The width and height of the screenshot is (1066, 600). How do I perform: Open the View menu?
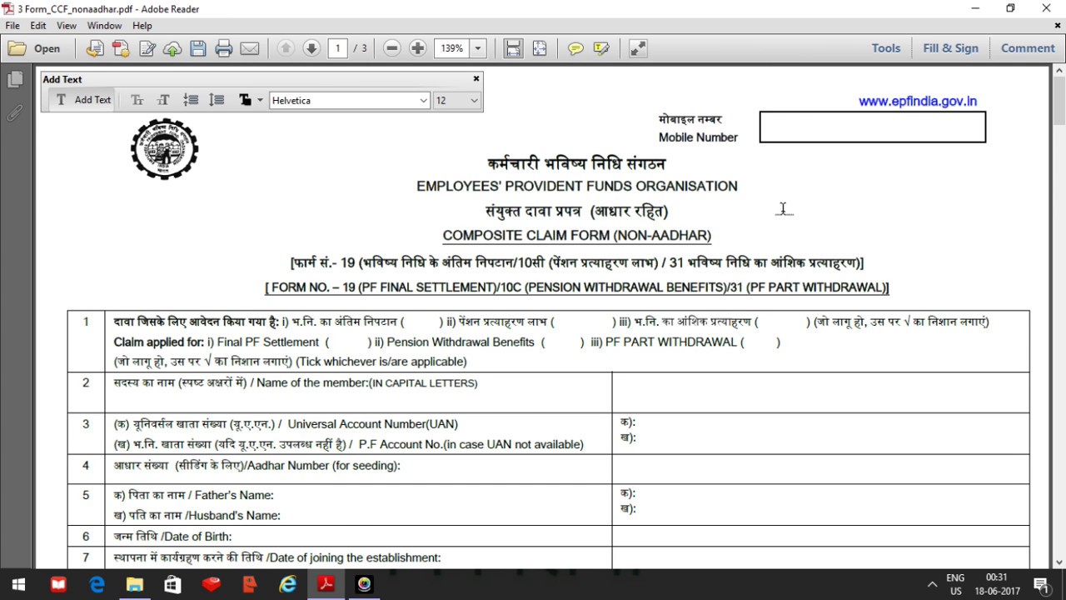[x=67, y=26]
